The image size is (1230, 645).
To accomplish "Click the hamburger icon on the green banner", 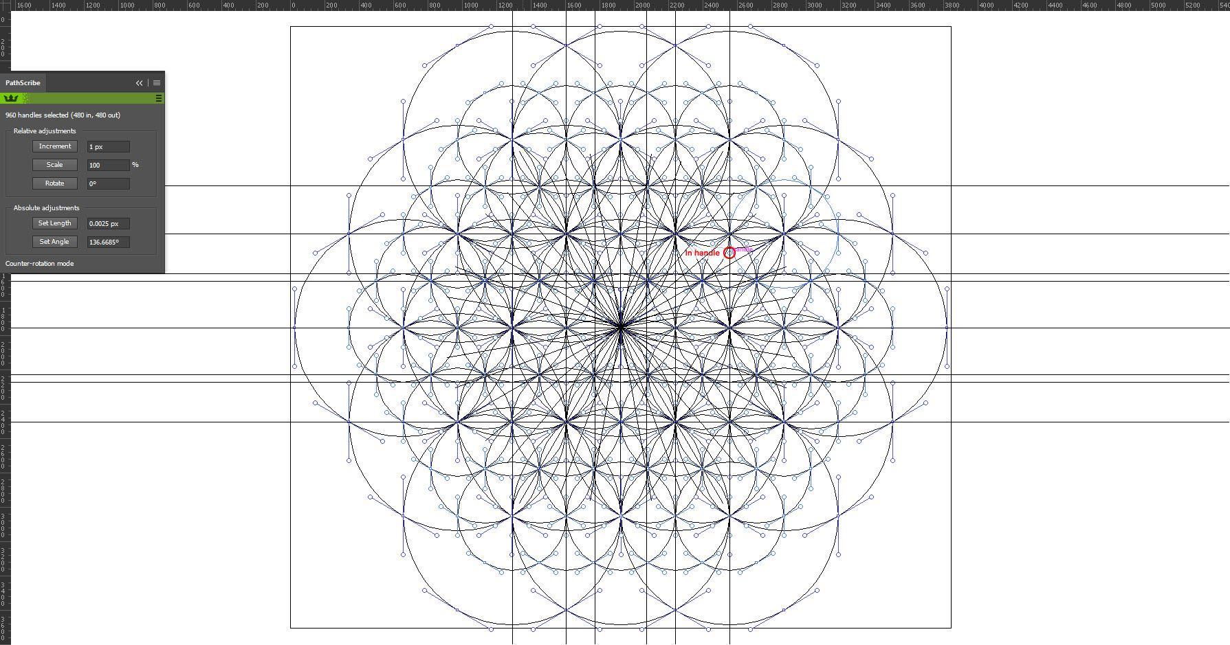I will pos(159,98).
